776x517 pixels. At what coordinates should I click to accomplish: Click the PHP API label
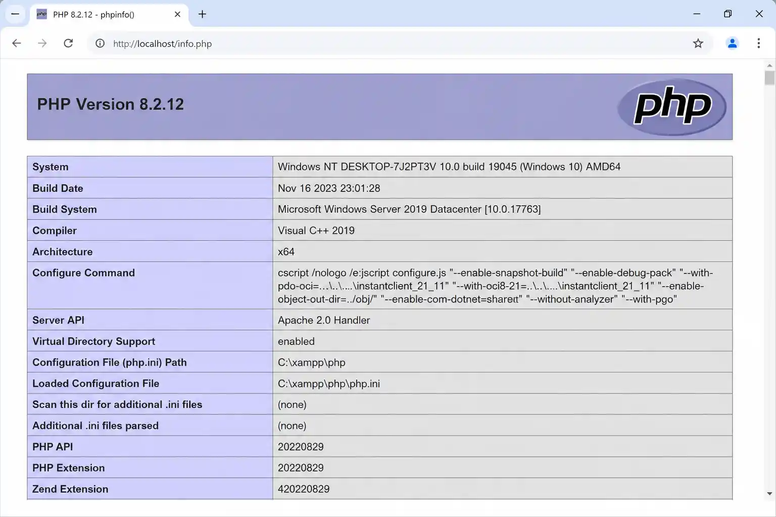click(53, 447)
